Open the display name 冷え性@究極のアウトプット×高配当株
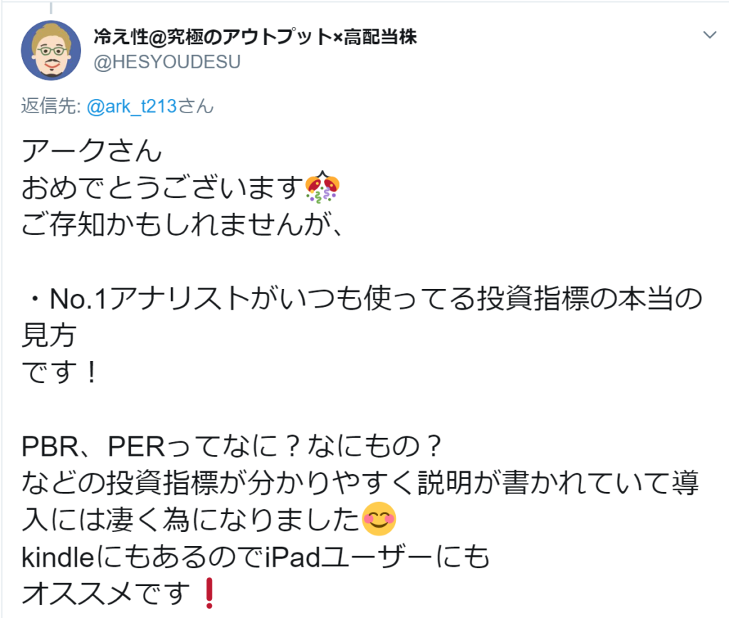Screen dimensions: 729x618 point(255,37)
